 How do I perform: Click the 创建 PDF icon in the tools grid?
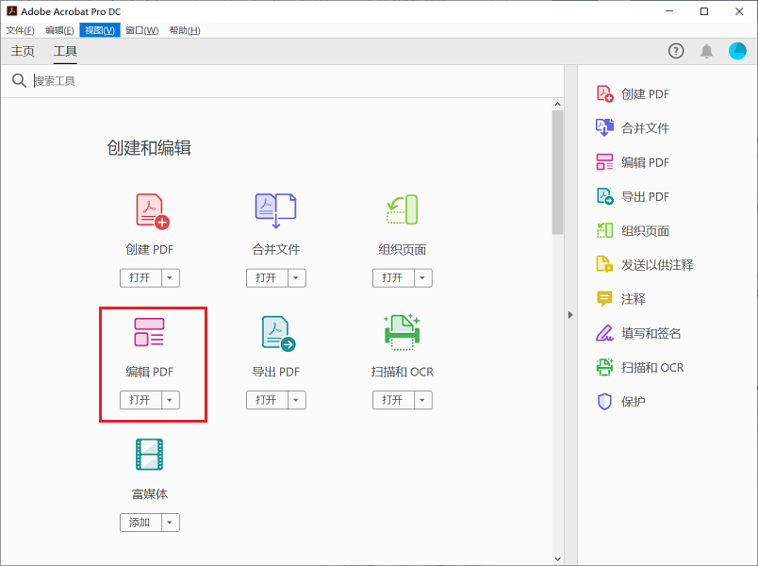(153, 211)
